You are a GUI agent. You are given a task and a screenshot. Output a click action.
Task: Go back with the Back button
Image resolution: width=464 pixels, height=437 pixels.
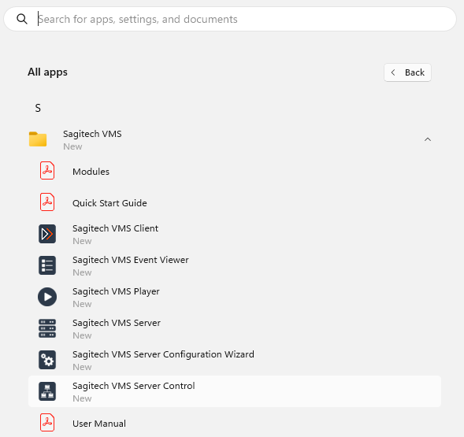click(x=407, y=72)
